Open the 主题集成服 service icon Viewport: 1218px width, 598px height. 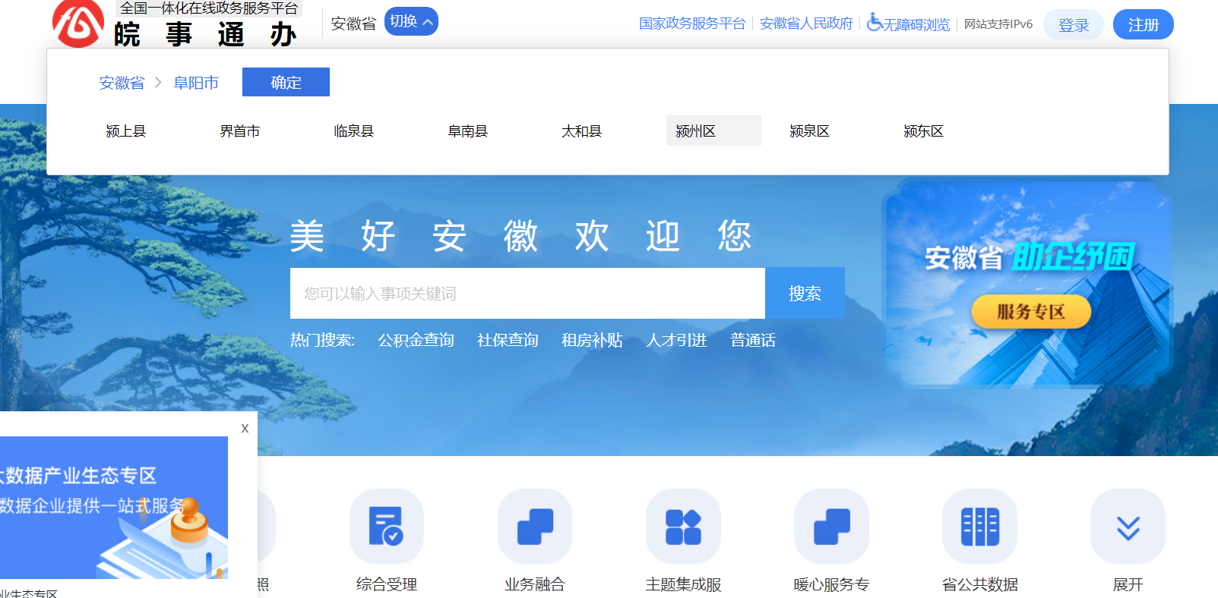tap(683, 526)
